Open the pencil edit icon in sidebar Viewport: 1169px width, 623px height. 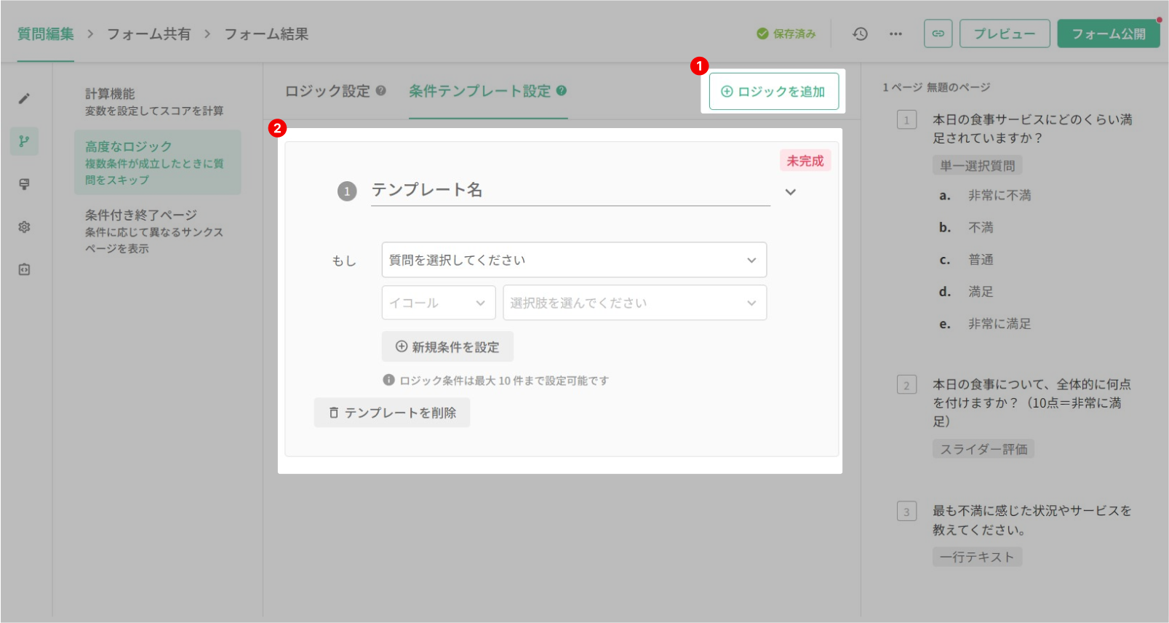[24, 98]
